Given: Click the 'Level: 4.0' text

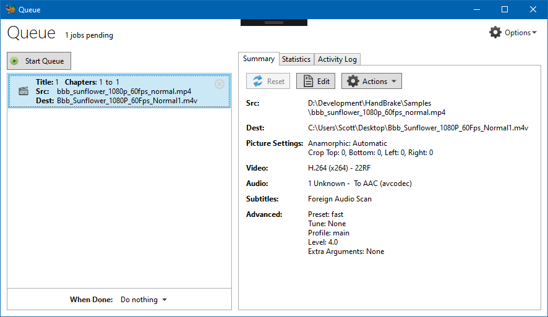Looking at the screenshot, I should tap(323, 242).
